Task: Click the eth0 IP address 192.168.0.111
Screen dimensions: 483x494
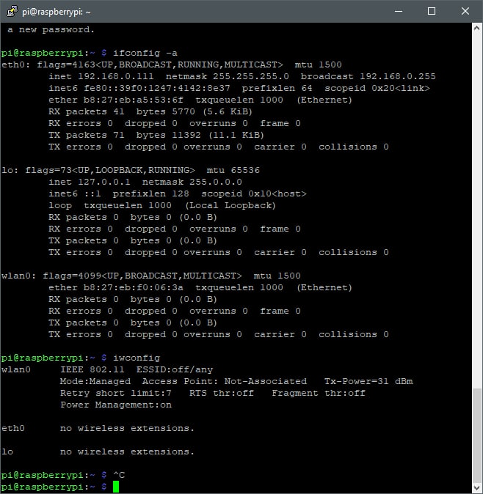Action: [116, 76]
